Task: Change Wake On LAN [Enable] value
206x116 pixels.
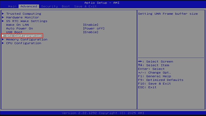Action: pyautogui.click(x=91, y=25)
